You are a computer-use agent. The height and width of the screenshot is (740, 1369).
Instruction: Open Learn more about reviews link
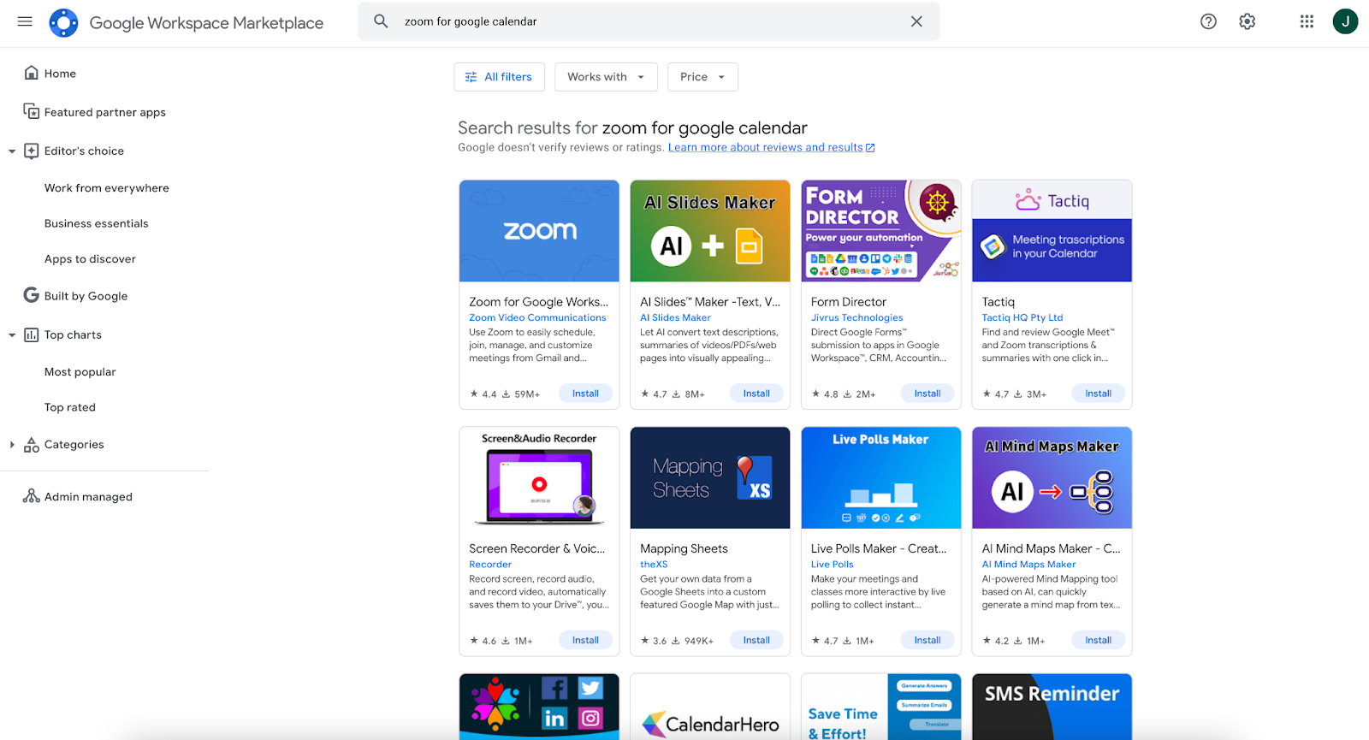(771, 147)
